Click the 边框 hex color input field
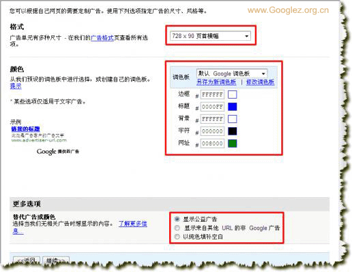 pyautogui.click(x=212, y=95)
